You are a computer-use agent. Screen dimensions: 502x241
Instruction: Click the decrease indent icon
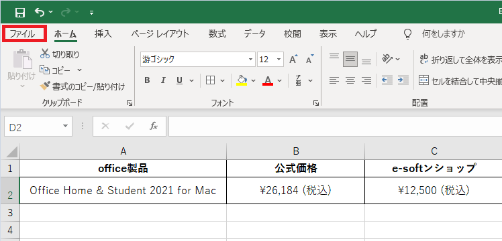387,80
